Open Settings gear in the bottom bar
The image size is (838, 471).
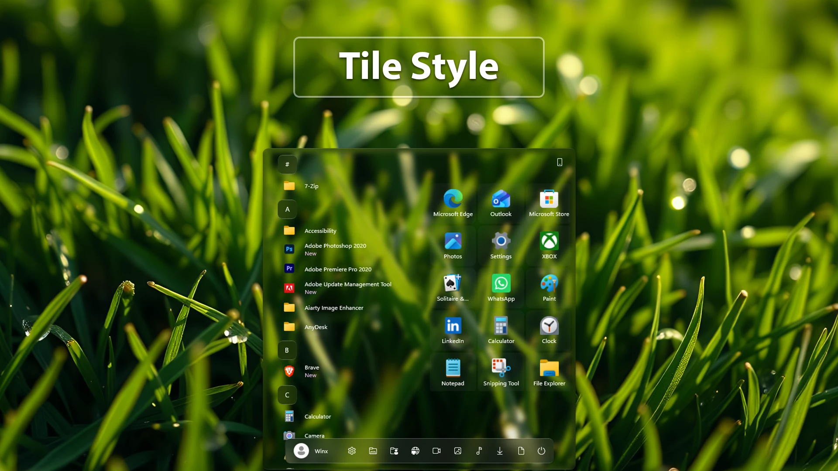pyautogui.click(x=352, y=451)
